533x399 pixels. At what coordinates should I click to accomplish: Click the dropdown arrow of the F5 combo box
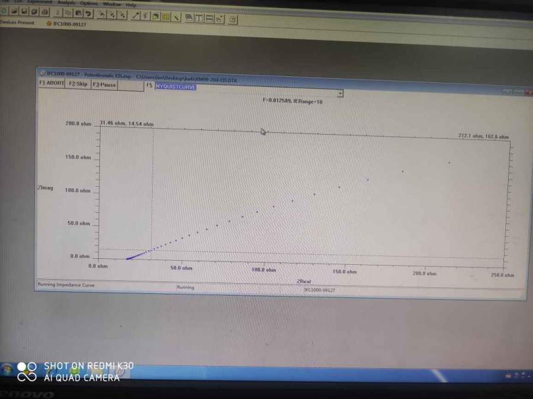(340, 93)
